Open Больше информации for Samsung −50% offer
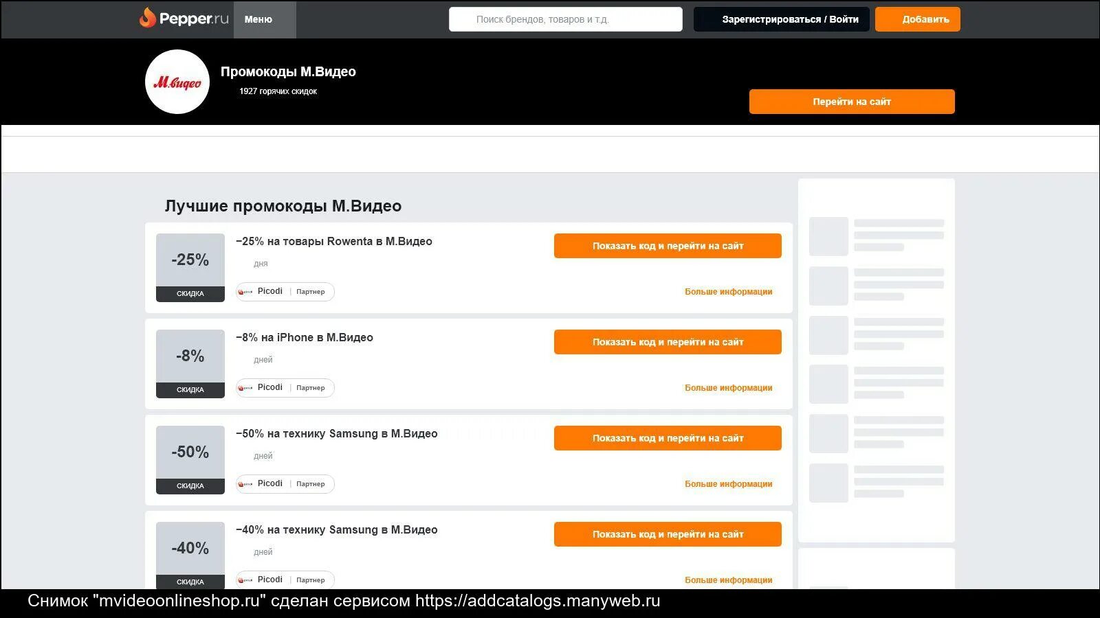This screenshot has height=618, width=1100. pyautogui.click(x=728, y=484)
